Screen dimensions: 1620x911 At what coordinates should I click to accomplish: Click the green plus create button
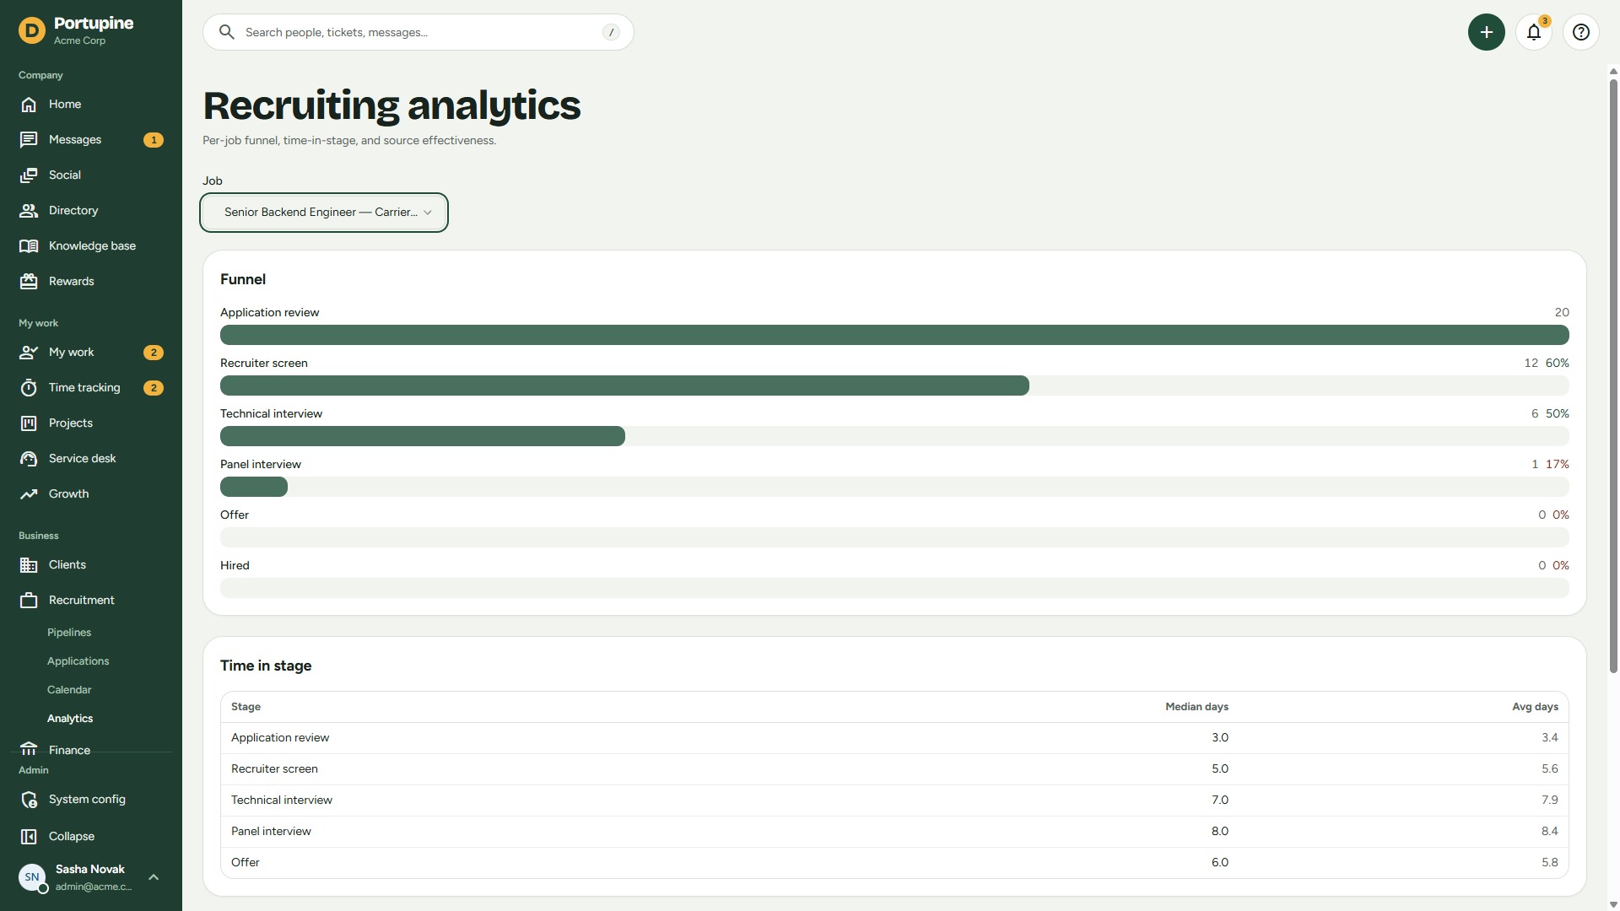pyautogui.click(x=1487, y=32)
